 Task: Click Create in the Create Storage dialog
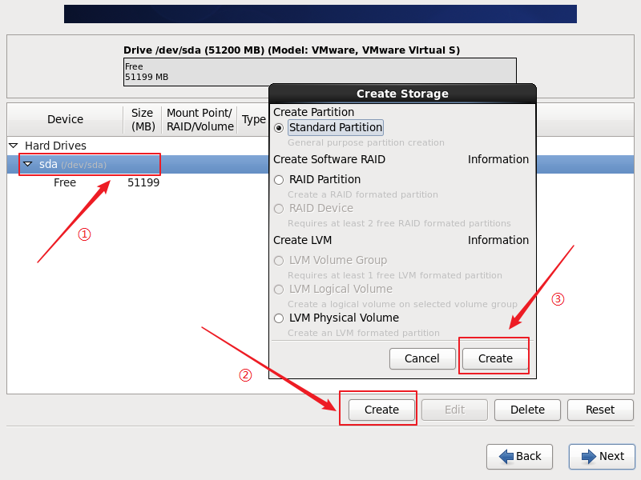tap(495, 358)
